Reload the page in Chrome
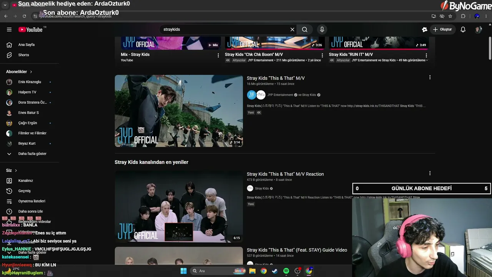This screenshot has height=277, width=492. click(24, 16)
